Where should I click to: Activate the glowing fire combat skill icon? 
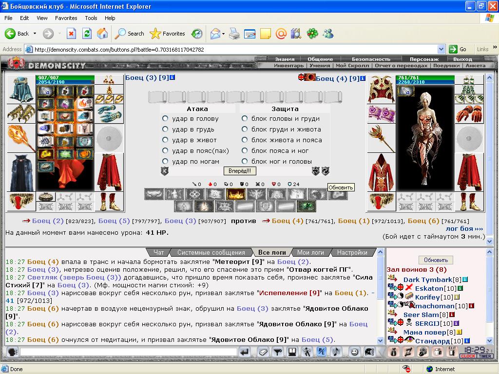point(235,194)
